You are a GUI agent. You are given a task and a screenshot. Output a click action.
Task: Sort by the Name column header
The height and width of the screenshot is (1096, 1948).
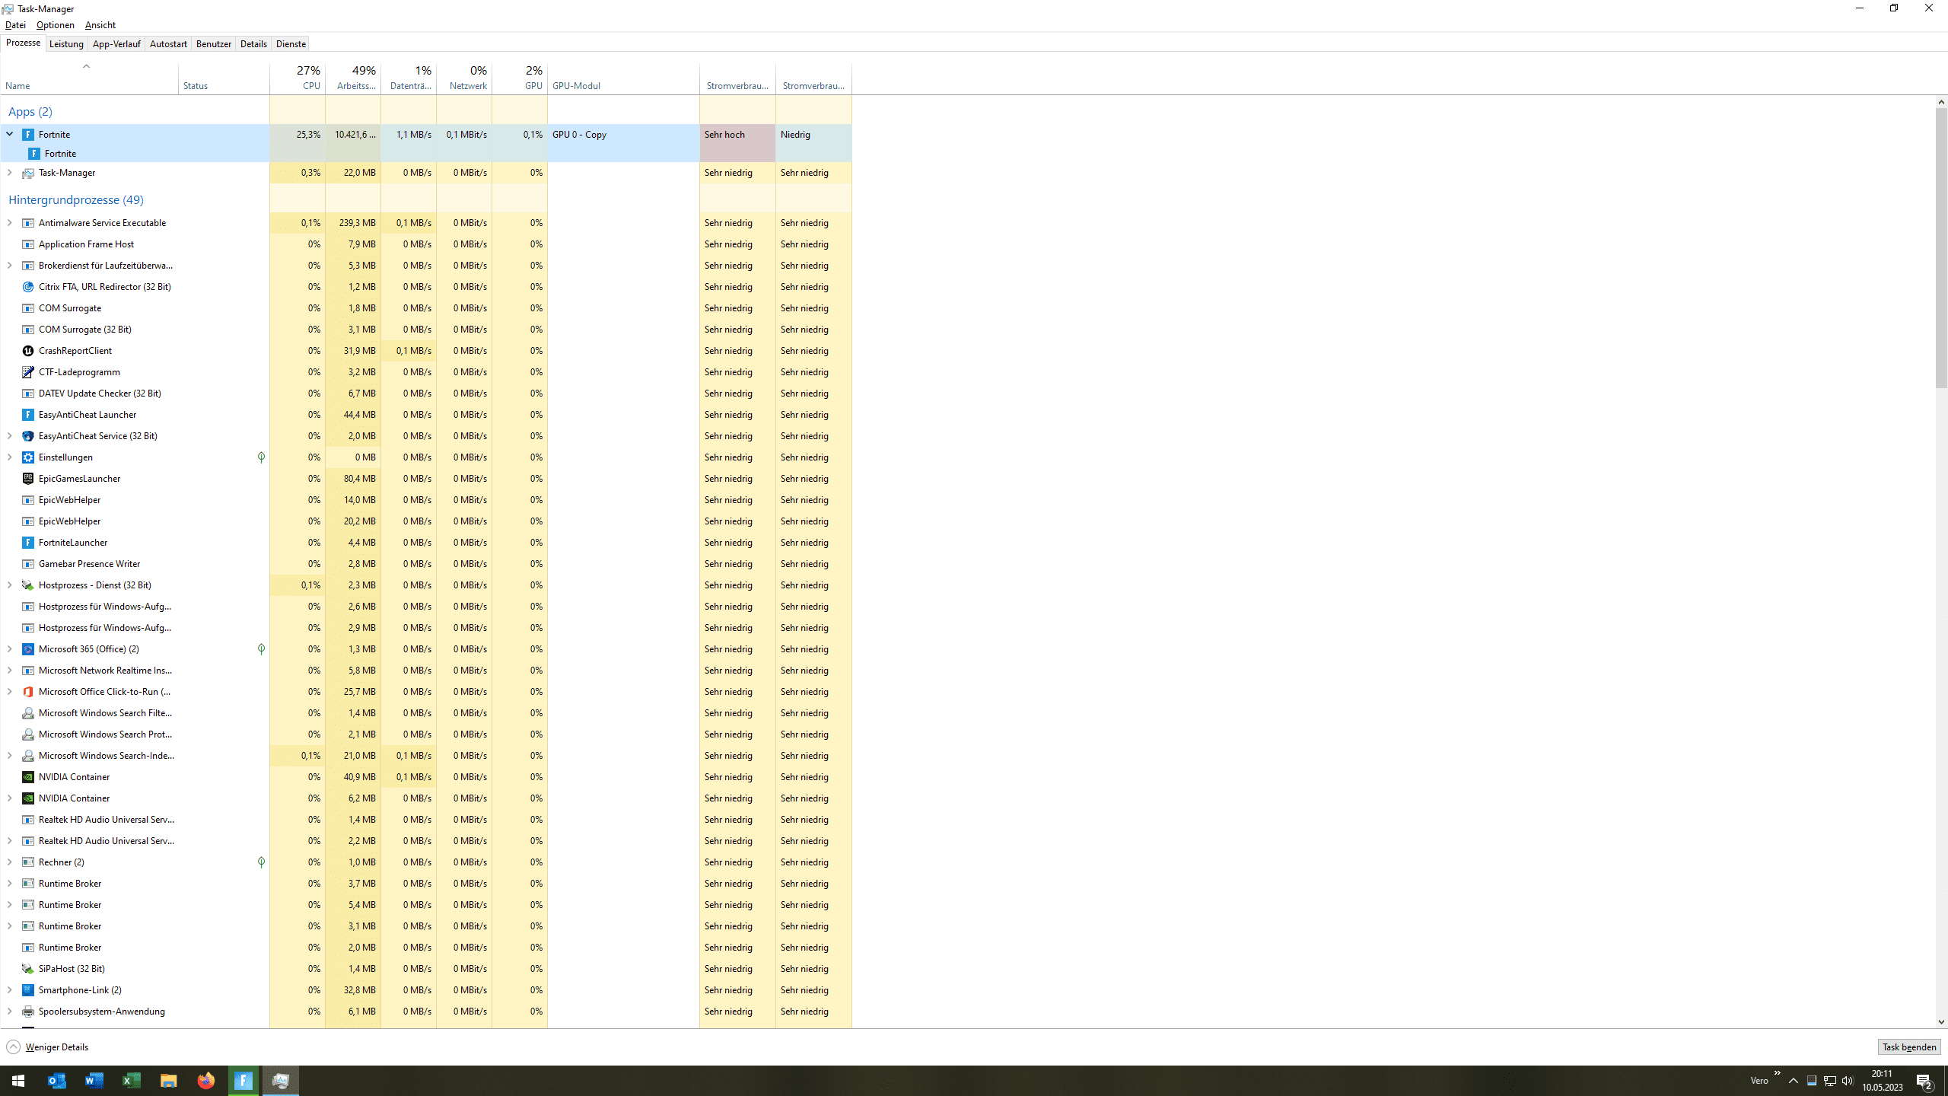(89, 78)
